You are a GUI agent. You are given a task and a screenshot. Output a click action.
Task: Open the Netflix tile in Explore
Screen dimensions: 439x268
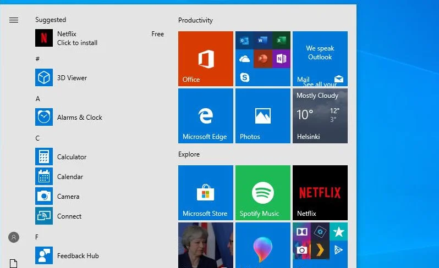(320, 193)
